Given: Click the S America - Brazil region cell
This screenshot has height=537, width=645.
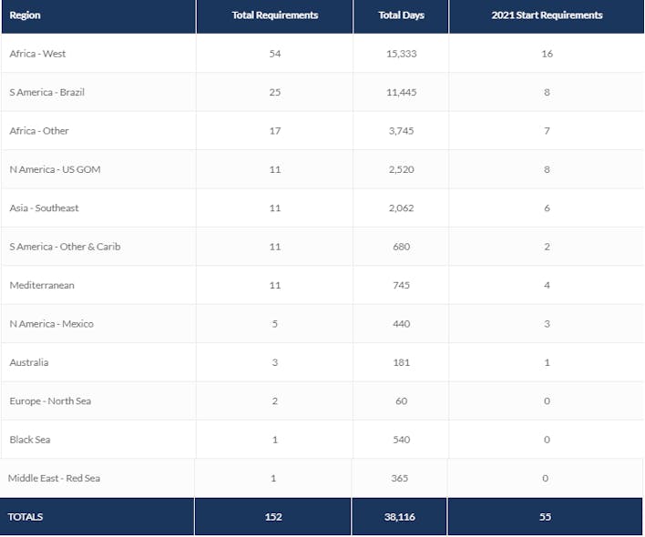Looking at the screenshot, I should pos(46,93).
